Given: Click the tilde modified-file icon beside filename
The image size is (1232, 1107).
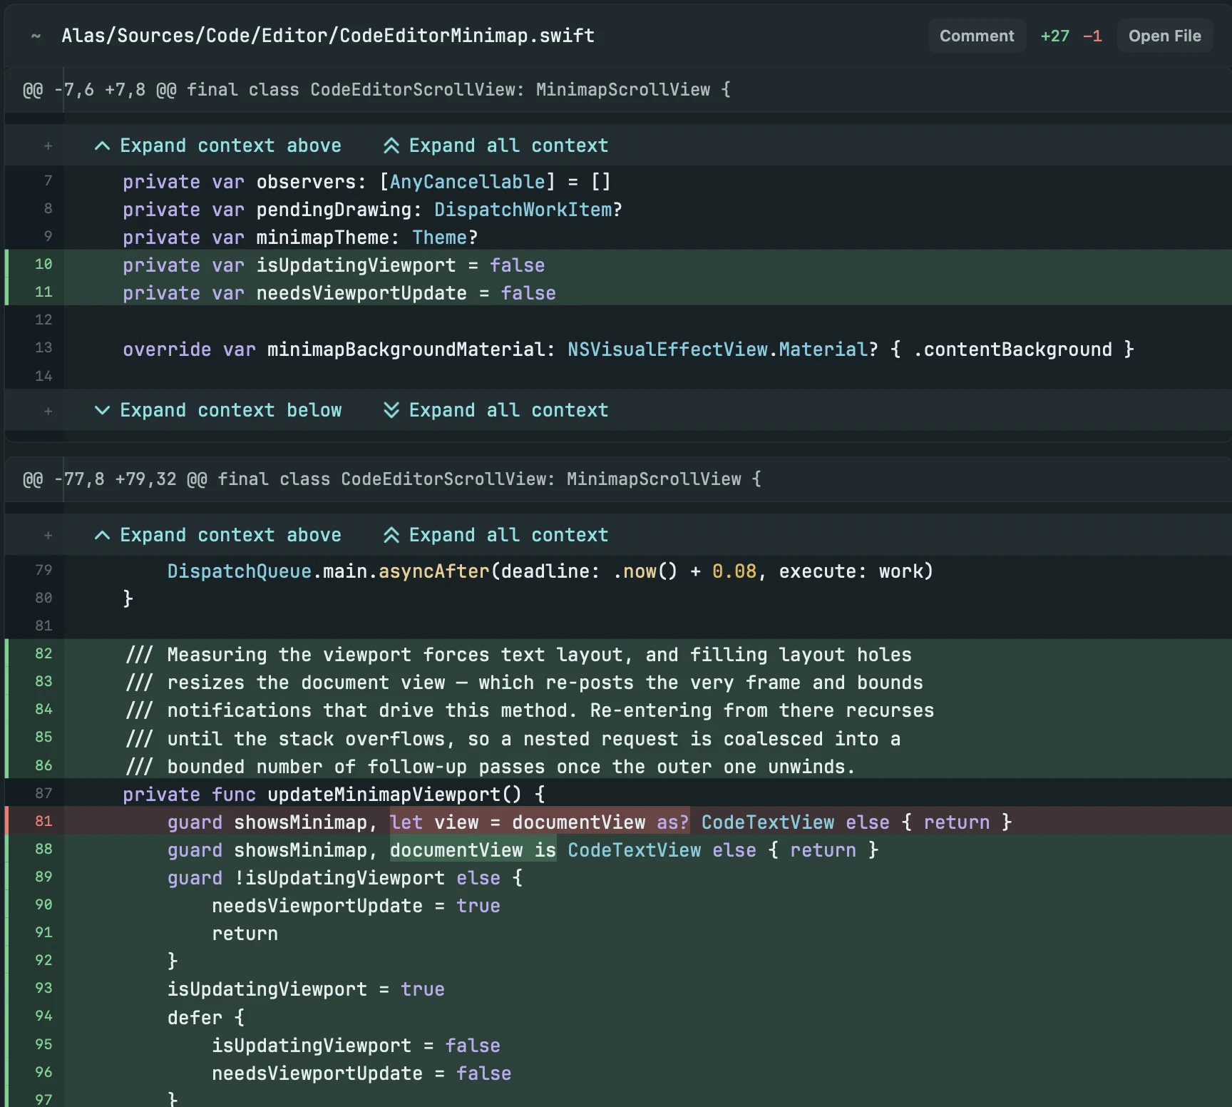Looking at the screenshot, I should (x=36, y=36).
